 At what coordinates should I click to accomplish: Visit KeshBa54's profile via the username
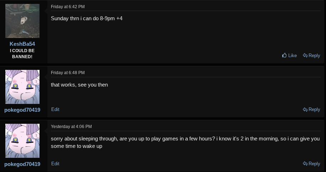point(22,44)
